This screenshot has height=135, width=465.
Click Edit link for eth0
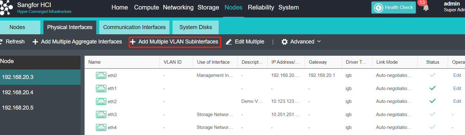coord(457,75)
